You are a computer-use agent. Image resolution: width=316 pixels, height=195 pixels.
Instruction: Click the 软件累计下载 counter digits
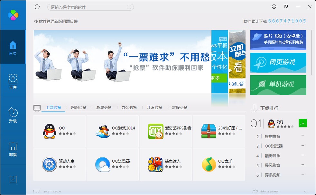click(287, 21)
